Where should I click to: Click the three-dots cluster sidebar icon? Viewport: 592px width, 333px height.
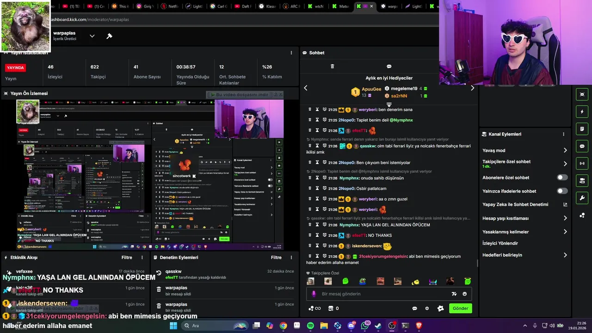tap(582, 215)
